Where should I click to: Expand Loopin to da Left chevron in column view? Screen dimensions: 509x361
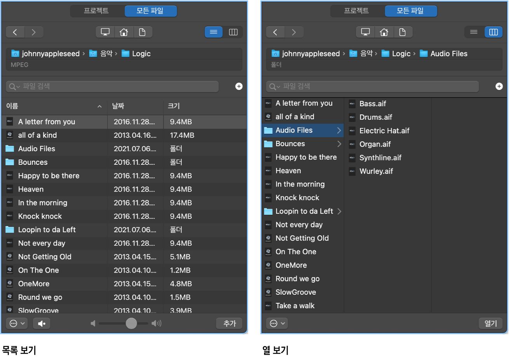339,211
